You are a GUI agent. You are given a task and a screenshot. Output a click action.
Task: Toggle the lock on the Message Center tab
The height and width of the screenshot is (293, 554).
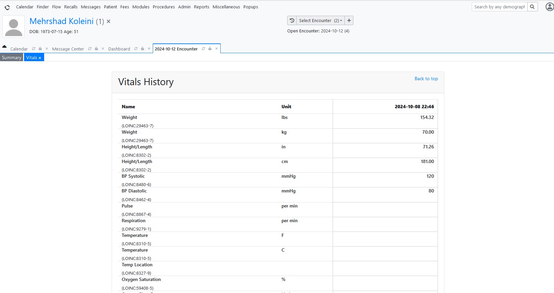[96, 49]
